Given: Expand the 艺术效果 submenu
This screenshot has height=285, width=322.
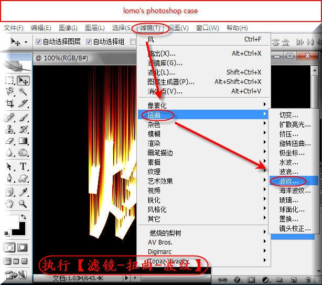Looking at the screenshot, I should pos(203,181).
